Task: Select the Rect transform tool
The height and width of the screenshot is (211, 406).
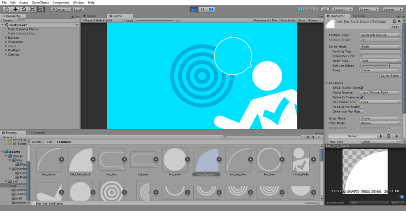Action: pos(41,9)
